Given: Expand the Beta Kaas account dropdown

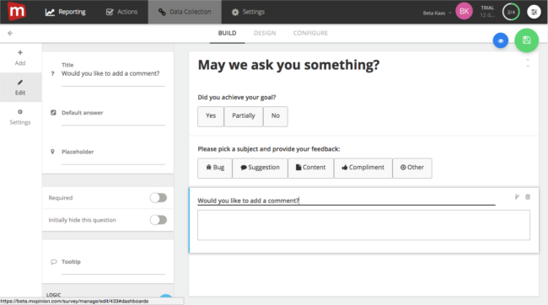Looking at the screenshot, I should [437, 13].
